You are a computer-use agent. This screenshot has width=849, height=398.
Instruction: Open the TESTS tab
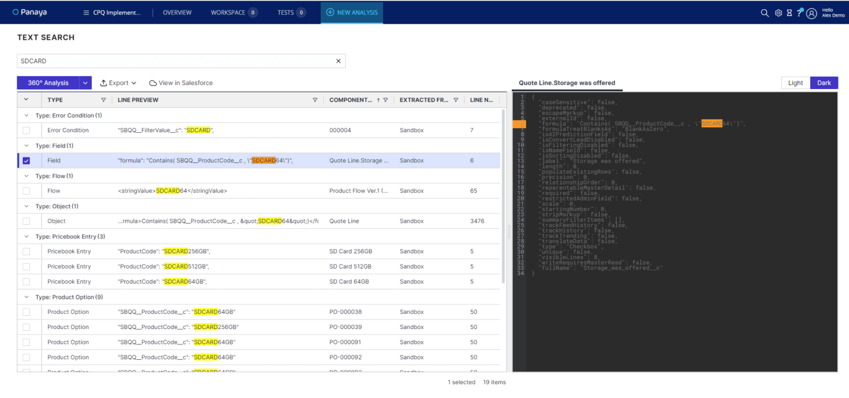[291, 13]
